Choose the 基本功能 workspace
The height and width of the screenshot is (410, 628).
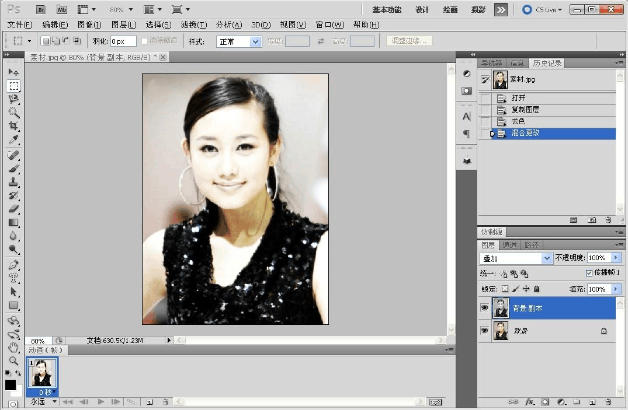pos(387,9)
